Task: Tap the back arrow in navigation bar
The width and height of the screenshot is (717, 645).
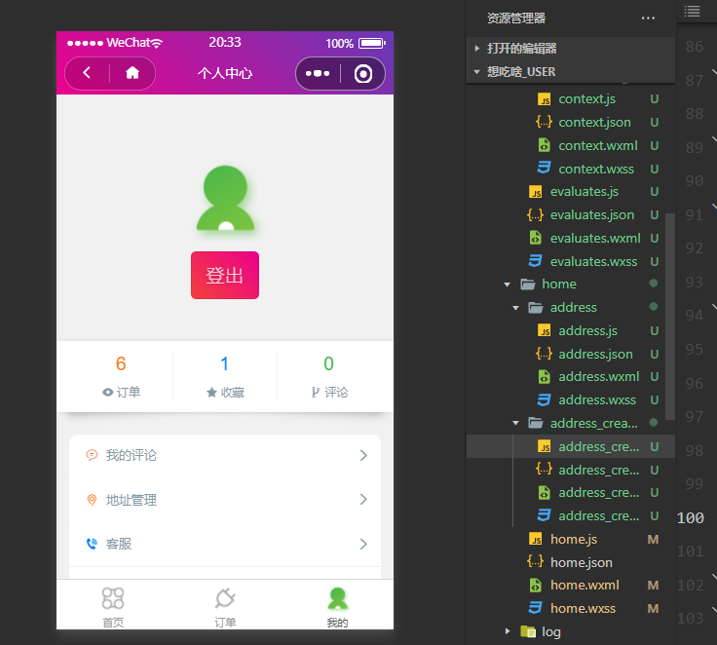Action: (87, 73)
